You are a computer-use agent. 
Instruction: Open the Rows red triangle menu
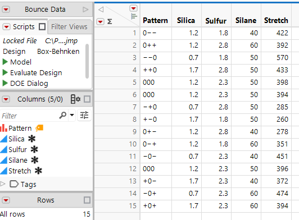[6, 200]
